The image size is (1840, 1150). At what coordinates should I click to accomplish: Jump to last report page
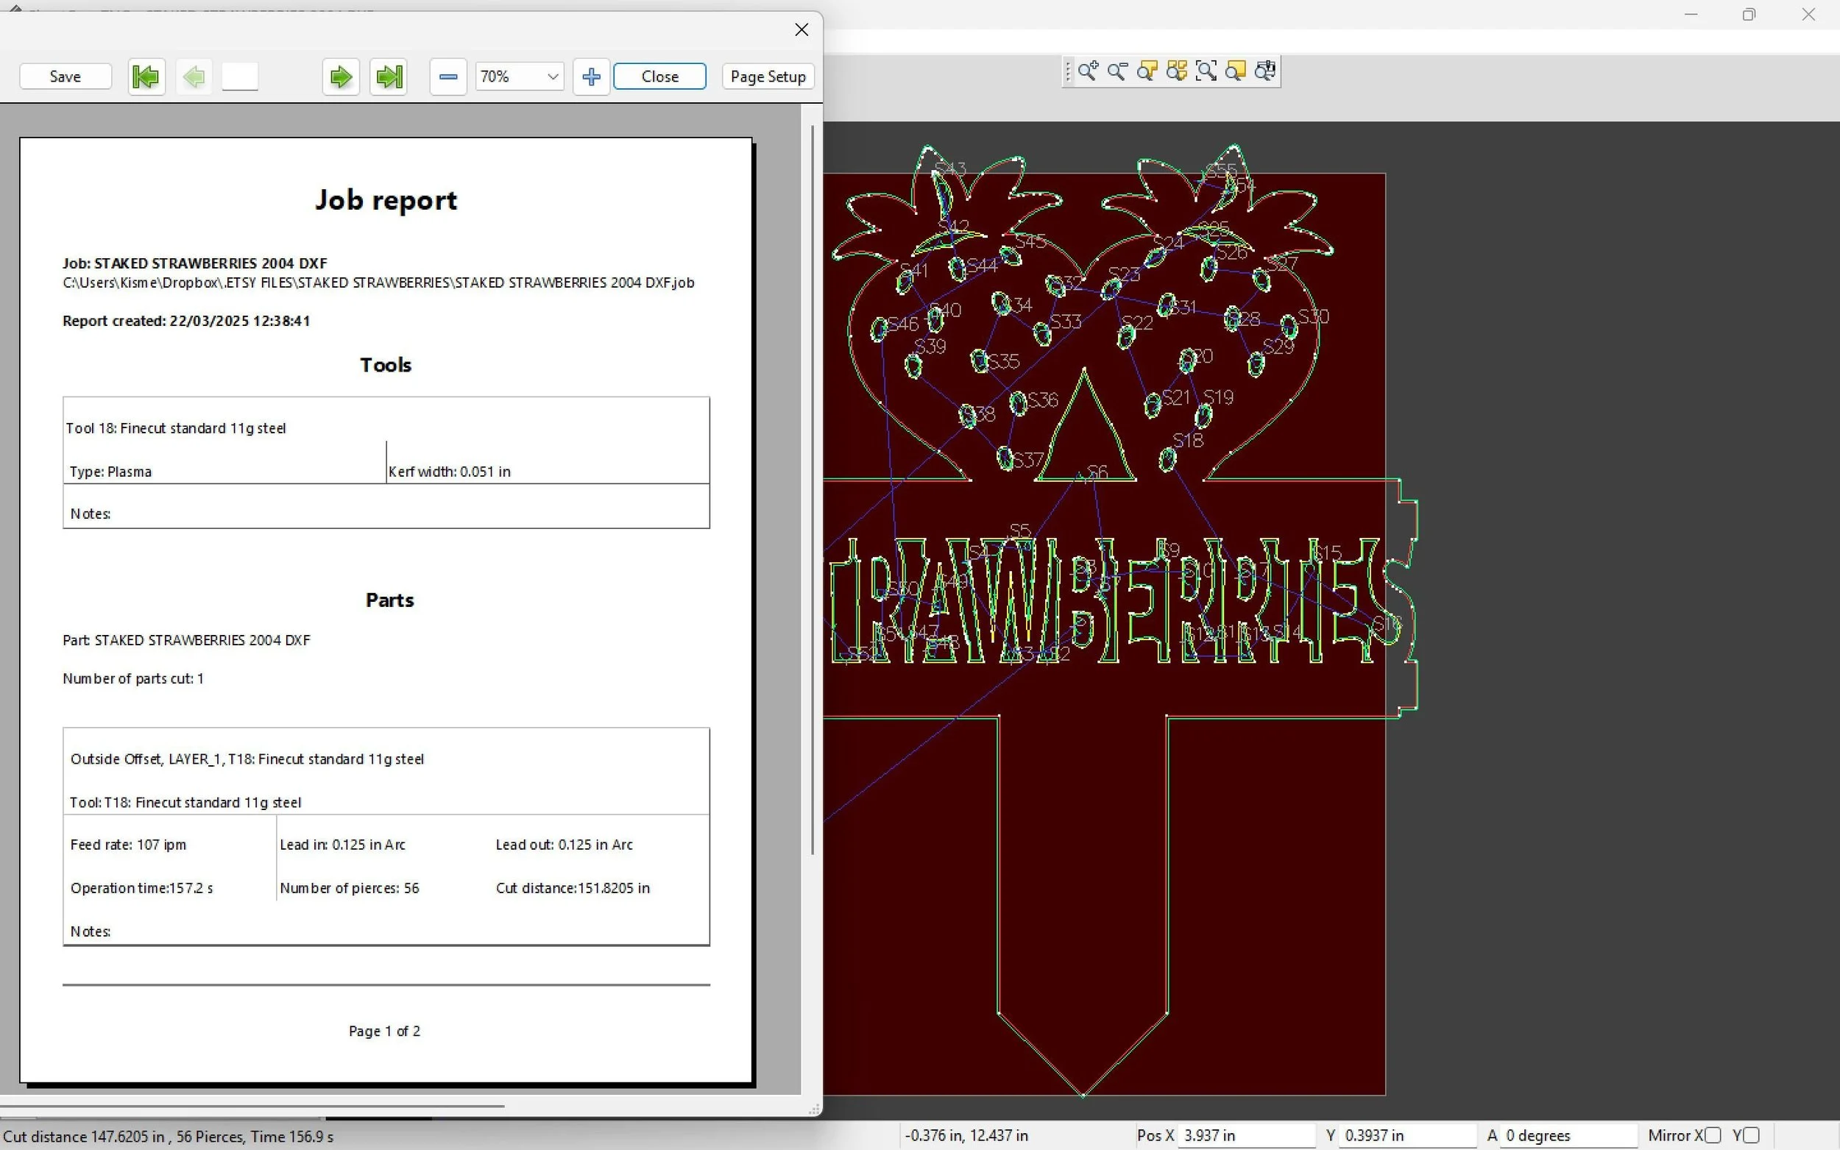pyautogui.click(x=389, y=77)
